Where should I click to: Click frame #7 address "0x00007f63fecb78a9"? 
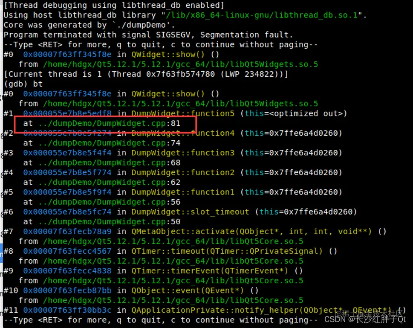(67, 232)
